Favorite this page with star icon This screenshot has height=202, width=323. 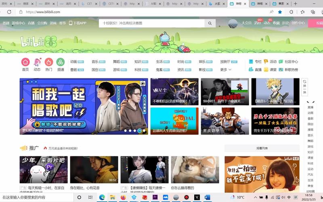click(280, 12)
